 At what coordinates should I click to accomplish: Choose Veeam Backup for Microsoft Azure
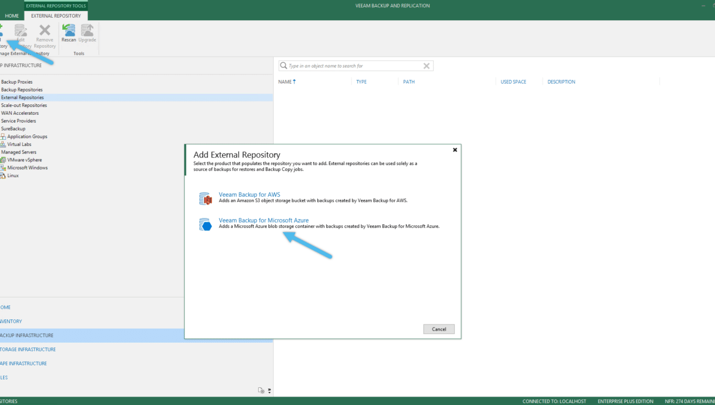click(x=263, y=220)
